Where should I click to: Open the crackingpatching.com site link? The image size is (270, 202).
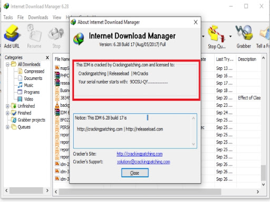[140, 154]
